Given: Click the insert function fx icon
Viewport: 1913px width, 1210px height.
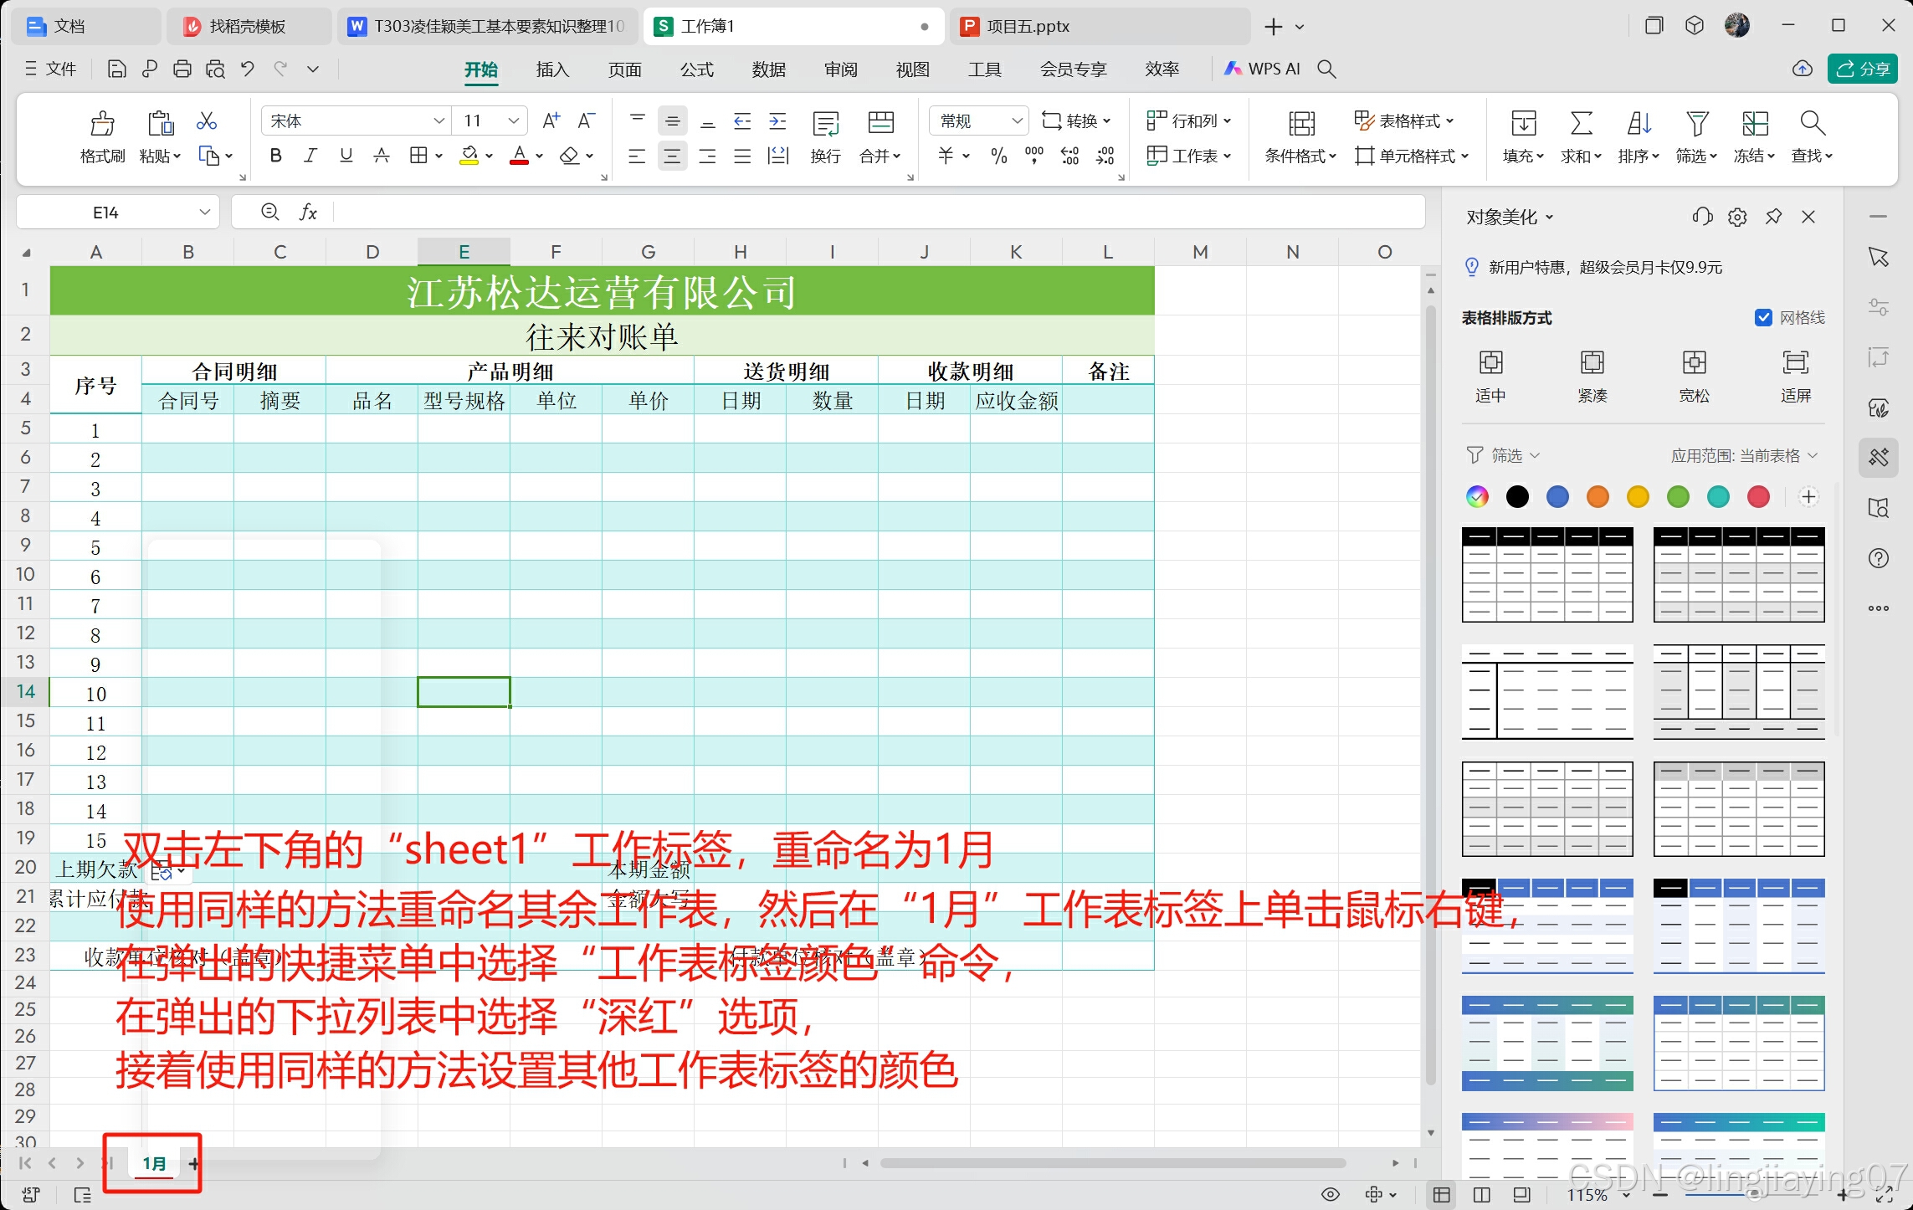Looking at the screenshot, I should 308,213.
